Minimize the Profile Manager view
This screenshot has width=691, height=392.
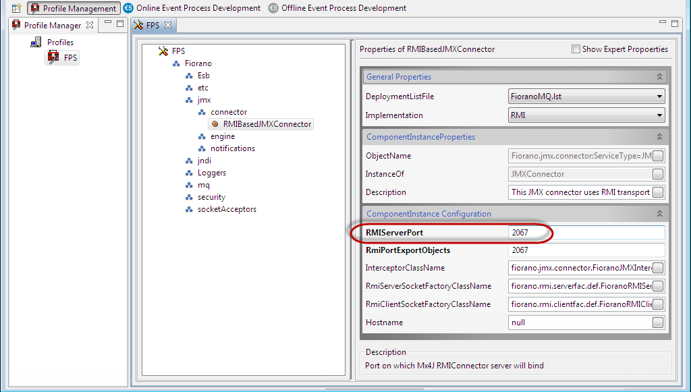coord(108,22)
